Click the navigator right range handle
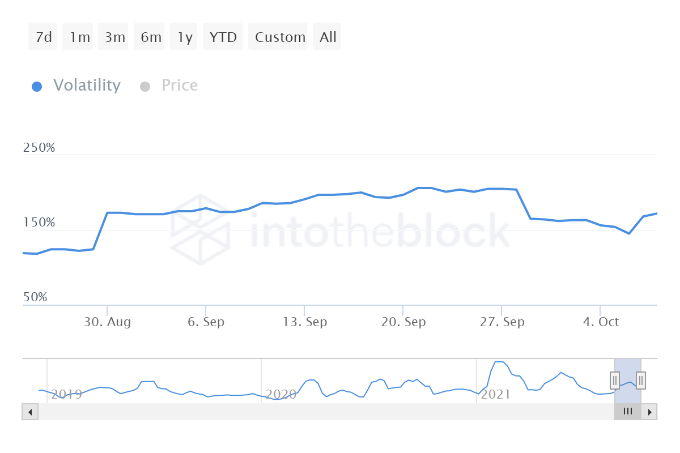The width and height of the screenshot is (680, 453). pos(641,380)
